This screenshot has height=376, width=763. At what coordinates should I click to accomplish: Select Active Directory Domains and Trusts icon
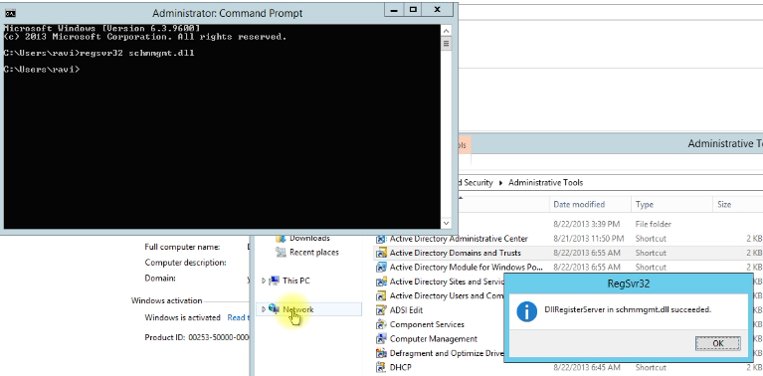coord(381,253)
